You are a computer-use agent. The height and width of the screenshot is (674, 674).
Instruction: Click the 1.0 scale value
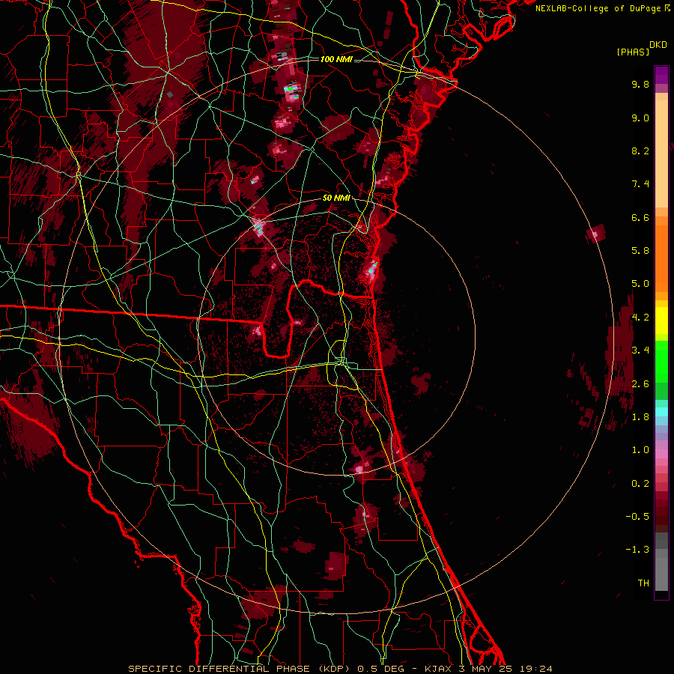(640, 450)
